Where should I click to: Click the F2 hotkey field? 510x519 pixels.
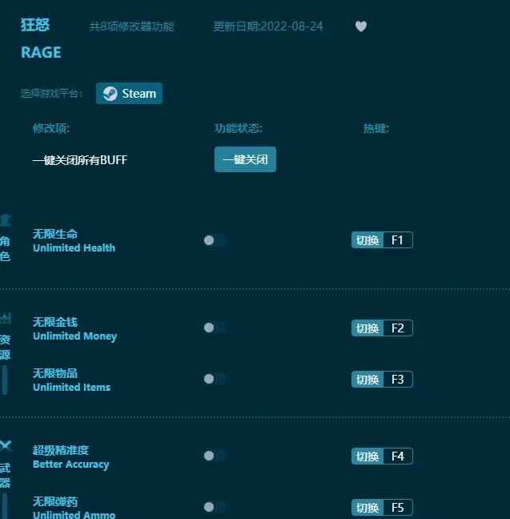click(x=398, y=328)
